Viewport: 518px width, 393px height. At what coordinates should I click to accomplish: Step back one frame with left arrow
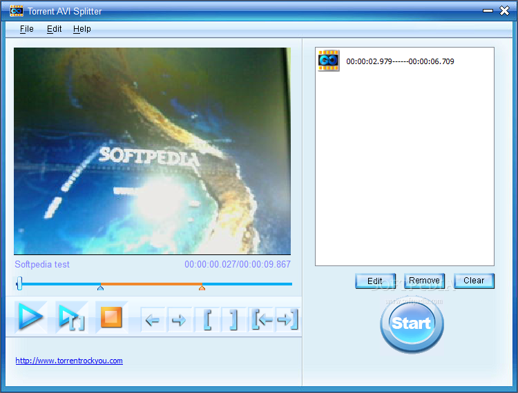[153, 319]
